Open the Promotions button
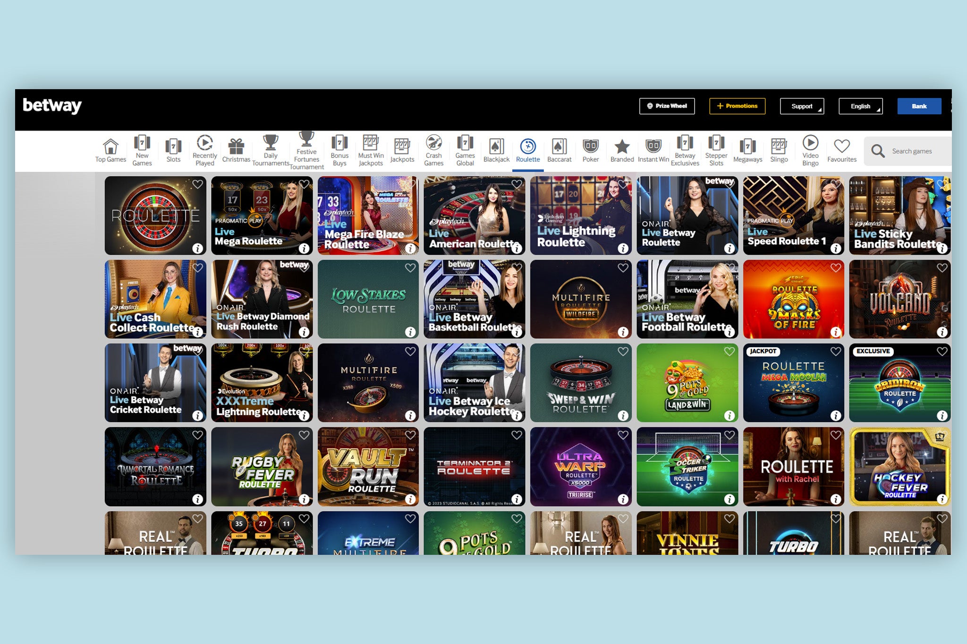The height and width of the screenshot is (644, 967). point(737,106)
